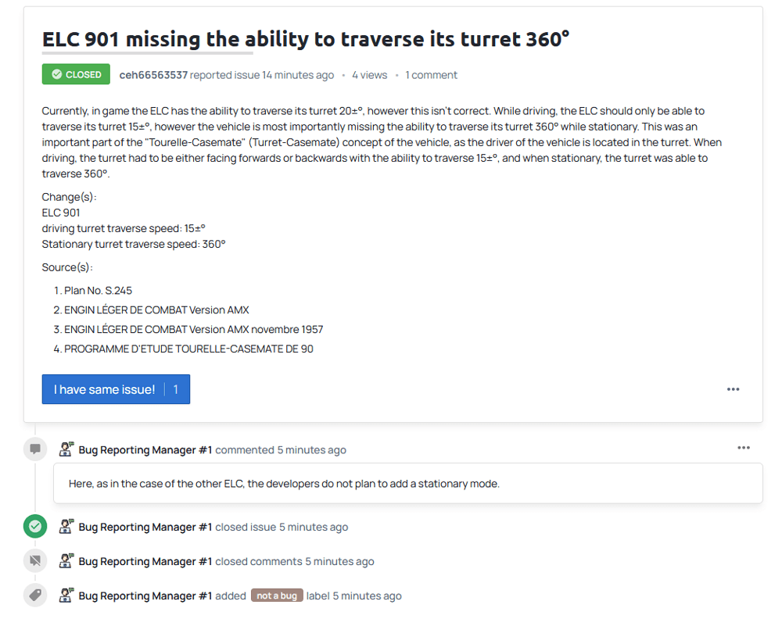Click the avatar beside the 'added label' entry
Viewport: 782px width, 619px height.
point(66,596)
